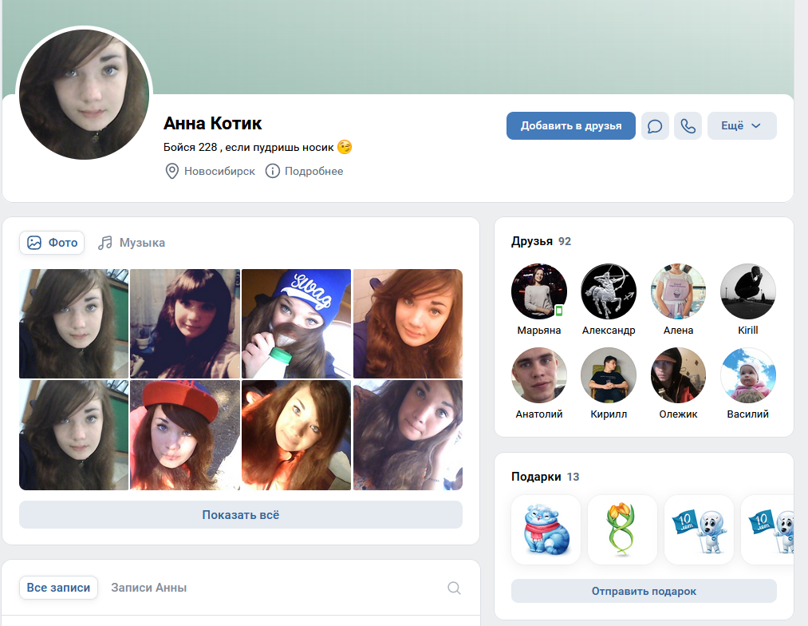Open photo with red cap
Viewport: 808px width, 626px height.
pyautogui.click(x=185, y=435)
